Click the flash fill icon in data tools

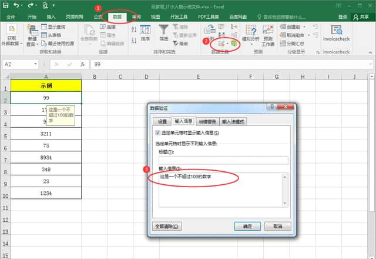coord(221,26)
